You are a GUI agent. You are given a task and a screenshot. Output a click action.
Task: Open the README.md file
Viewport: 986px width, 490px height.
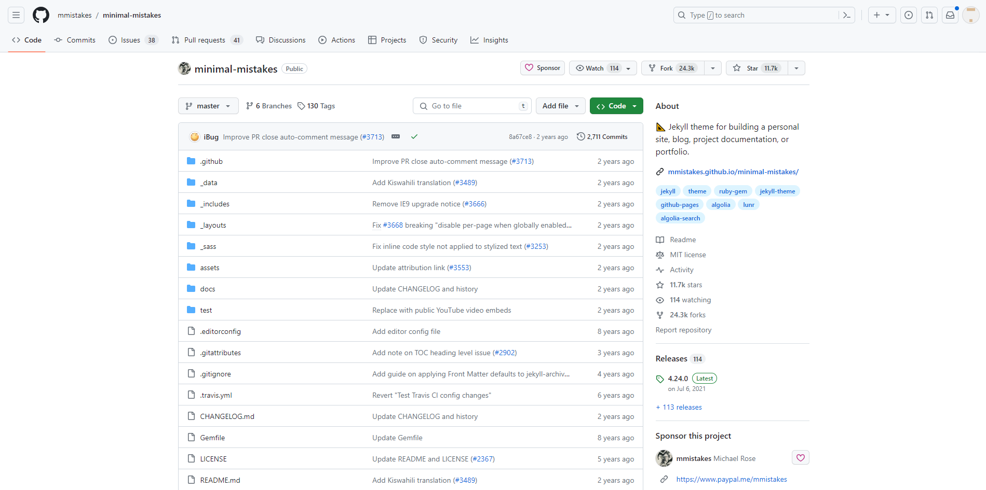220,480
